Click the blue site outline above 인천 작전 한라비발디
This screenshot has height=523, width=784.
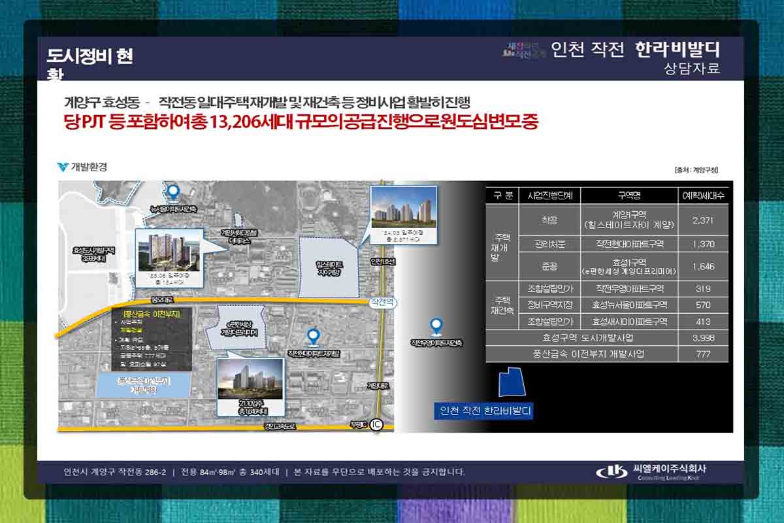point(512,382)
